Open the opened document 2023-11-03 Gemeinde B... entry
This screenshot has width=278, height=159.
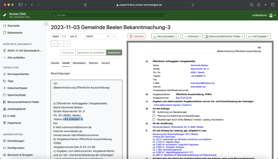[23, 51]
